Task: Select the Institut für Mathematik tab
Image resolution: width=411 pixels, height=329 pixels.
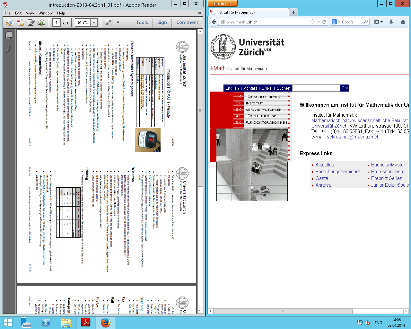Action: click(x=249, y=12)
